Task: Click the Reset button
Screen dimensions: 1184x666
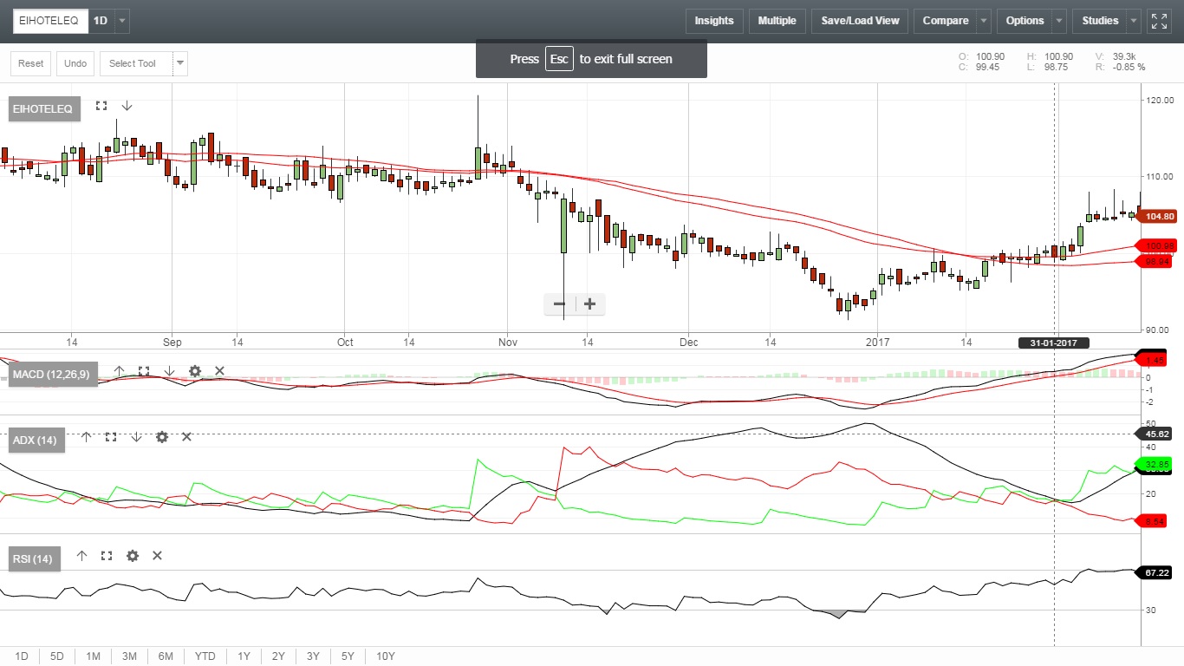Action: 30,63
